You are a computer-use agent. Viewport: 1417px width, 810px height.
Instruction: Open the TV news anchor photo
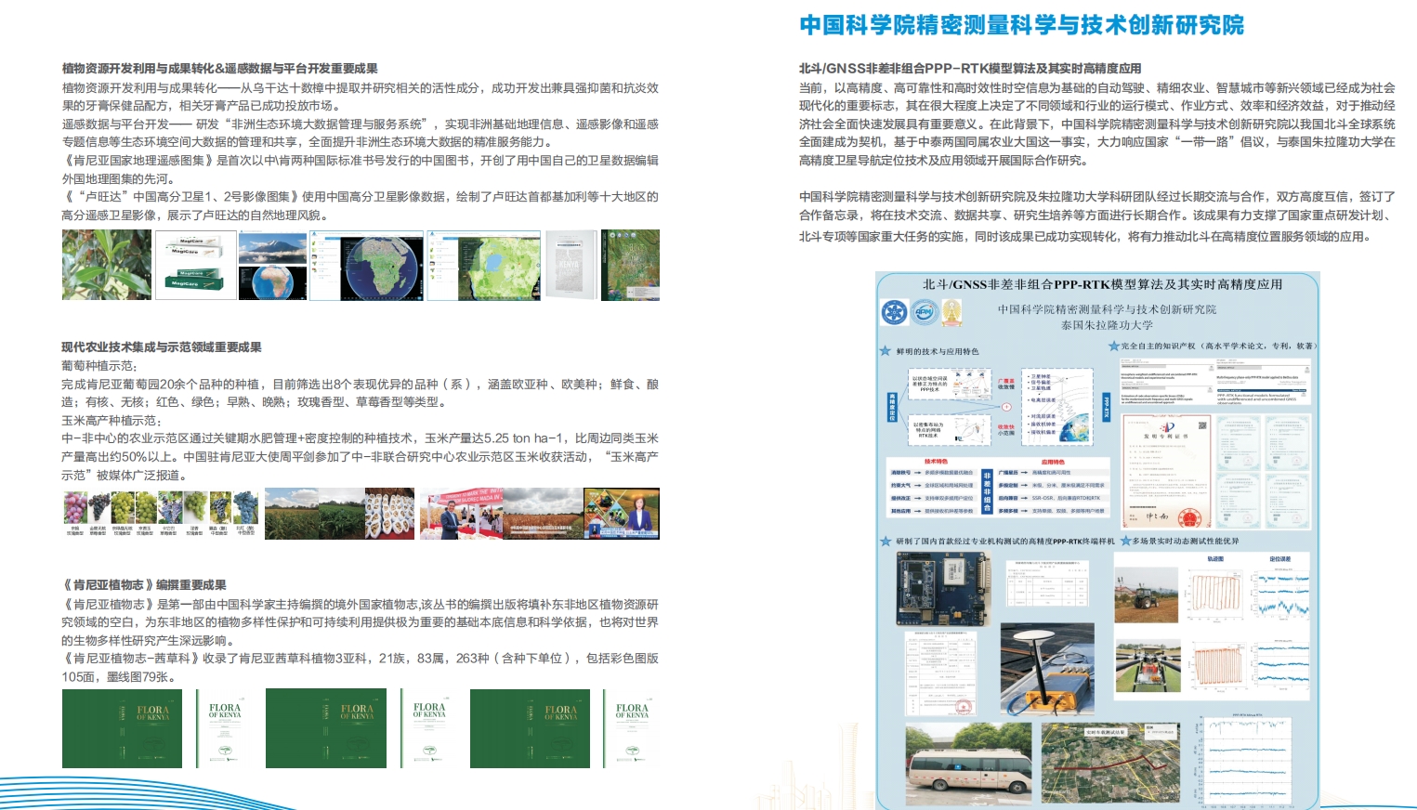[622, 515]
